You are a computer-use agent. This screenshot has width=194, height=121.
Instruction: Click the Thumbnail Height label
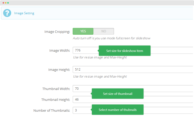click(x=56, y=100)
